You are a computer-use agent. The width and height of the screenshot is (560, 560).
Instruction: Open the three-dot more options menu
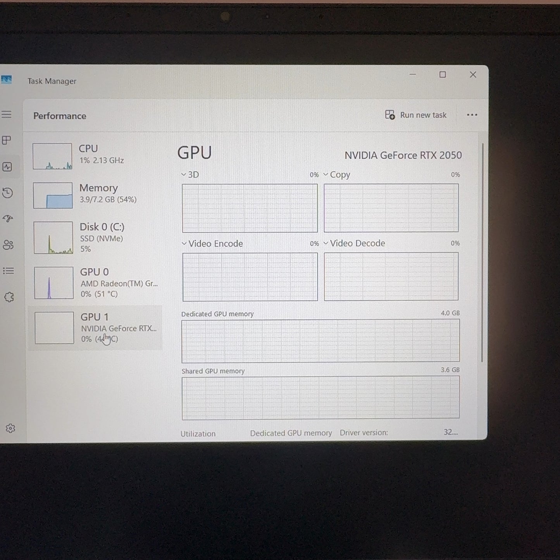tap(472, 115)
